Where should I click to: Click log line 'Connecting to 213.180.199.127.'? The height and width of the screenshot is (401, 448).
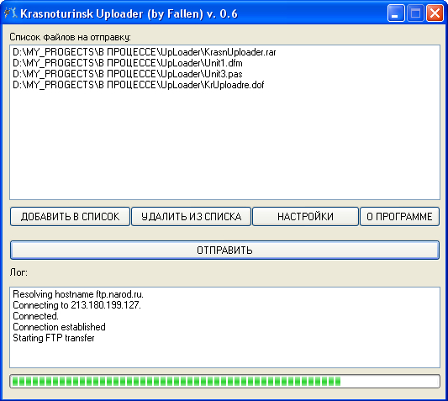[x=76, y=305]
